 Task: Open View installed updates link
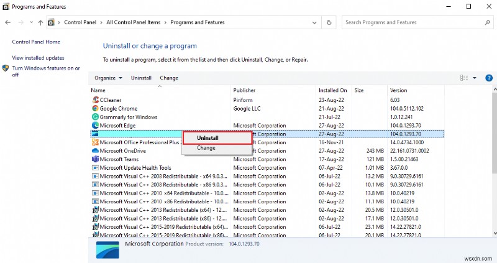pos(38,58)
